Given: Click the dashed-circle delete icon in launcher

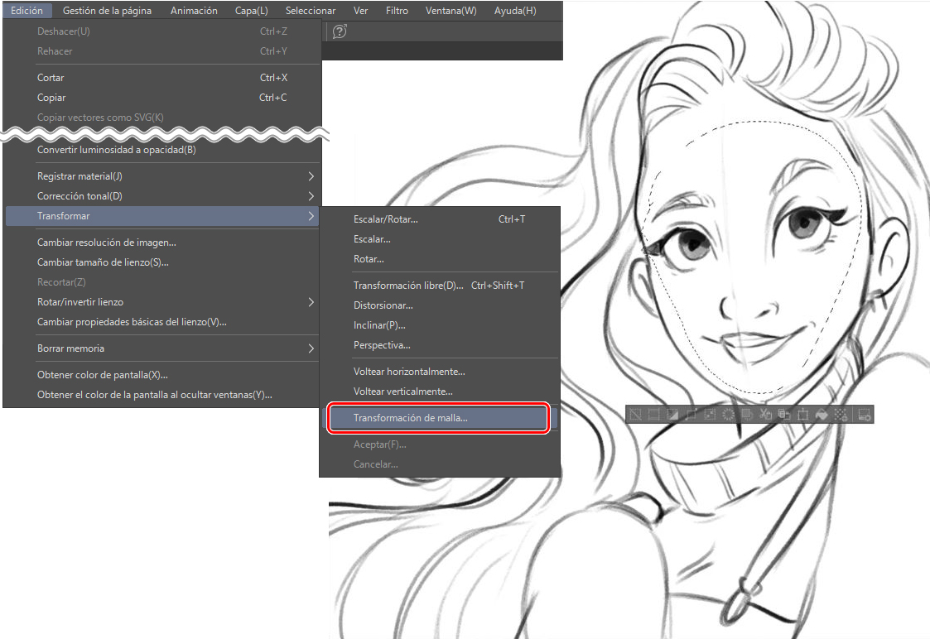Looking at the screenshot, I should 729,415.
